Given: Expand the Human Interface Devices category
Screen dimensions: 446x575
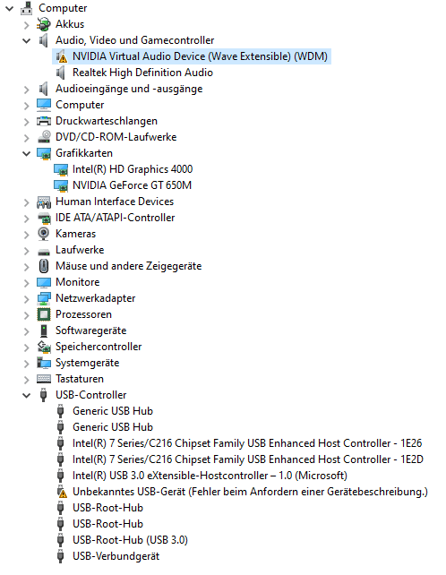Looking at the screenshot, I should pyautogui.click(x=26, y=202).
